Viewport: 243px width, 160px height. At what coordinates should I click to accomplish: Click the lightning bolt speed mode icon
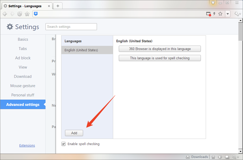(214, 14)
